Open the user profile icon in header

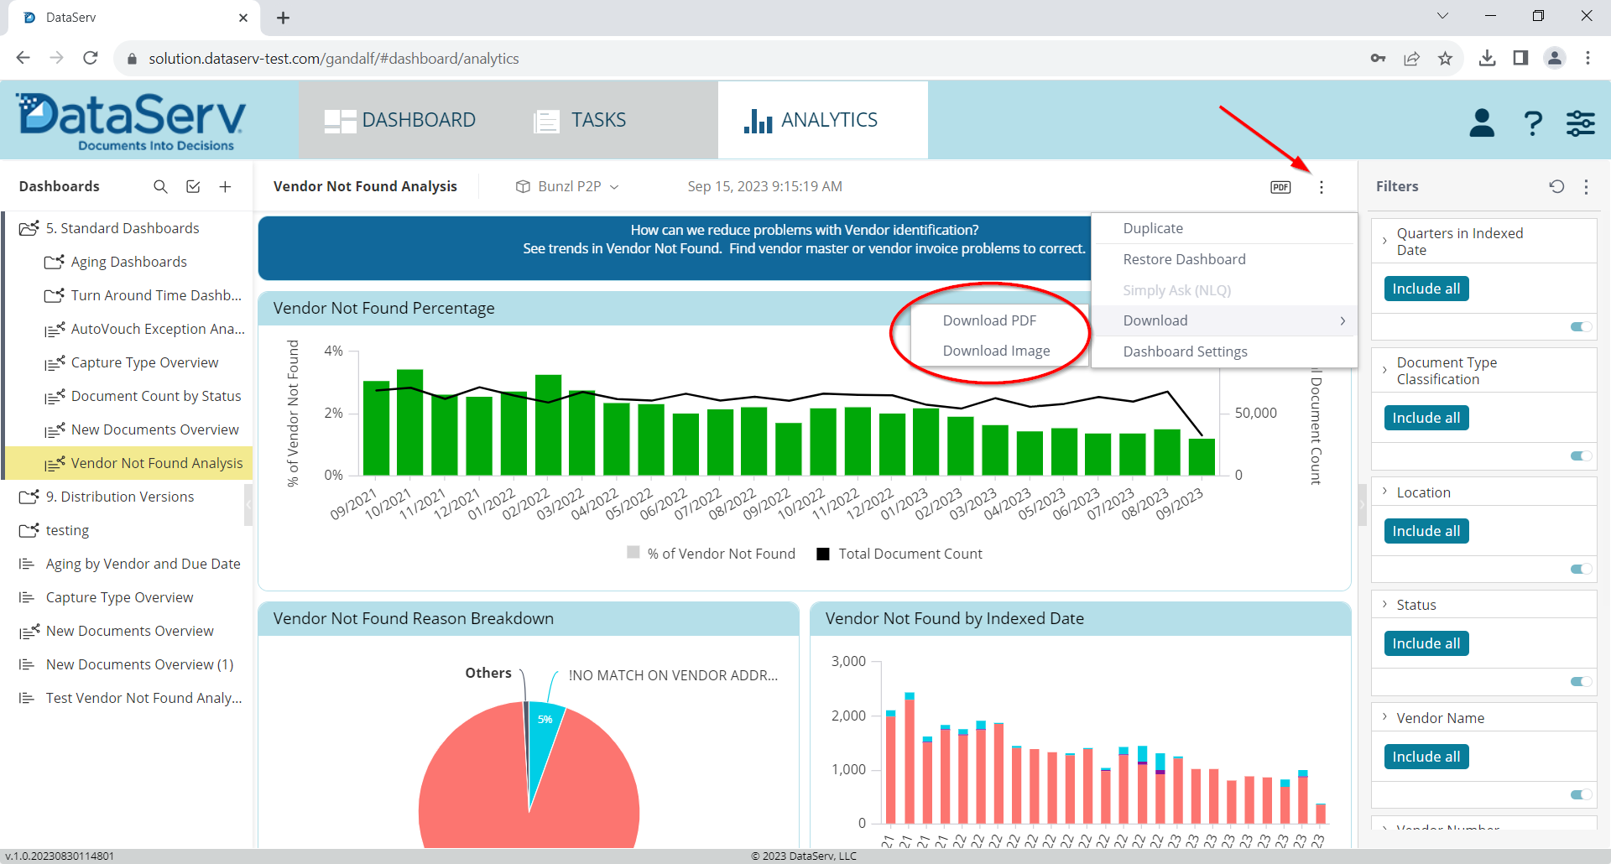pos(1482,122)
